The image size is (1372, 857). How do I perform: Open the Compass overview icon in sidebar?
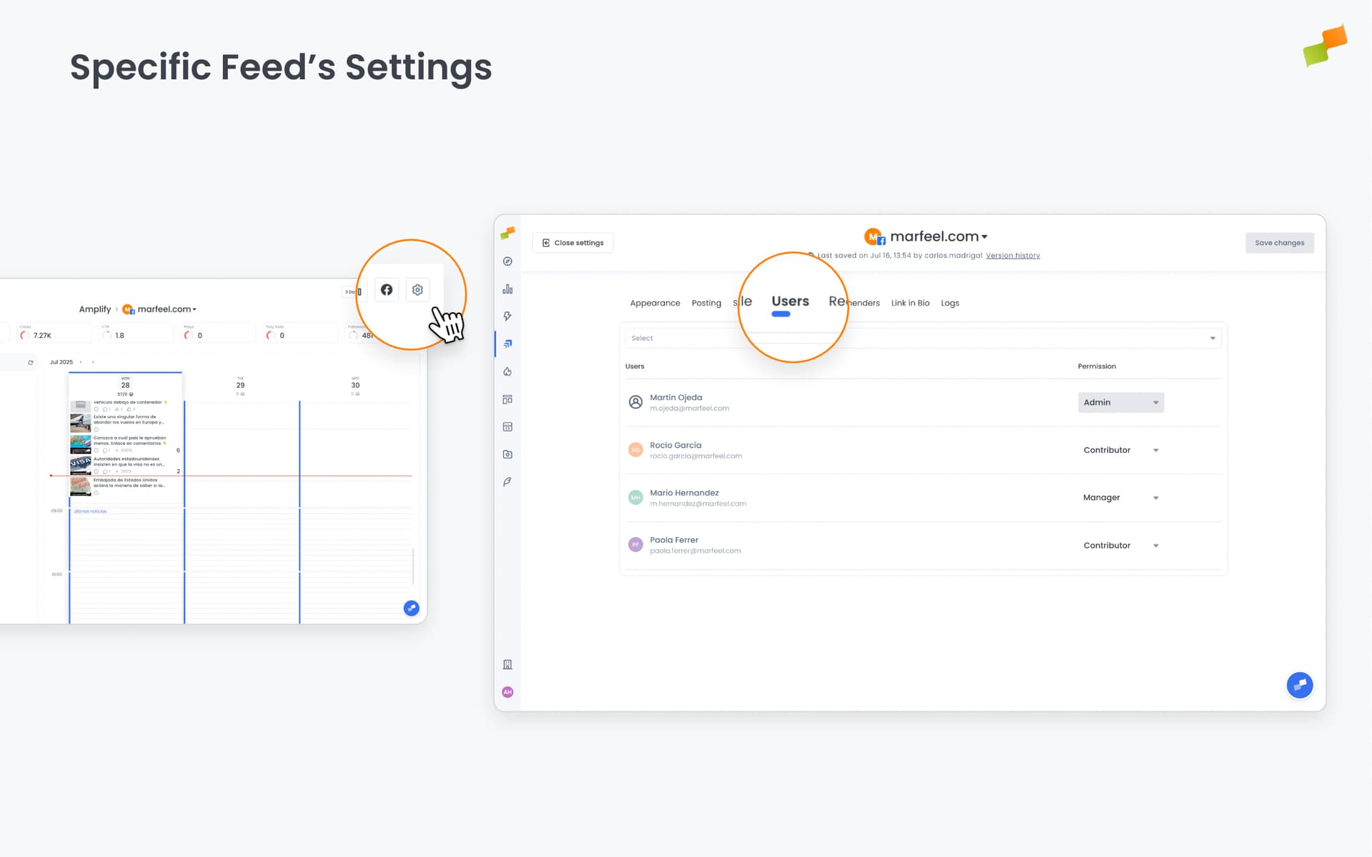[507, 261]
